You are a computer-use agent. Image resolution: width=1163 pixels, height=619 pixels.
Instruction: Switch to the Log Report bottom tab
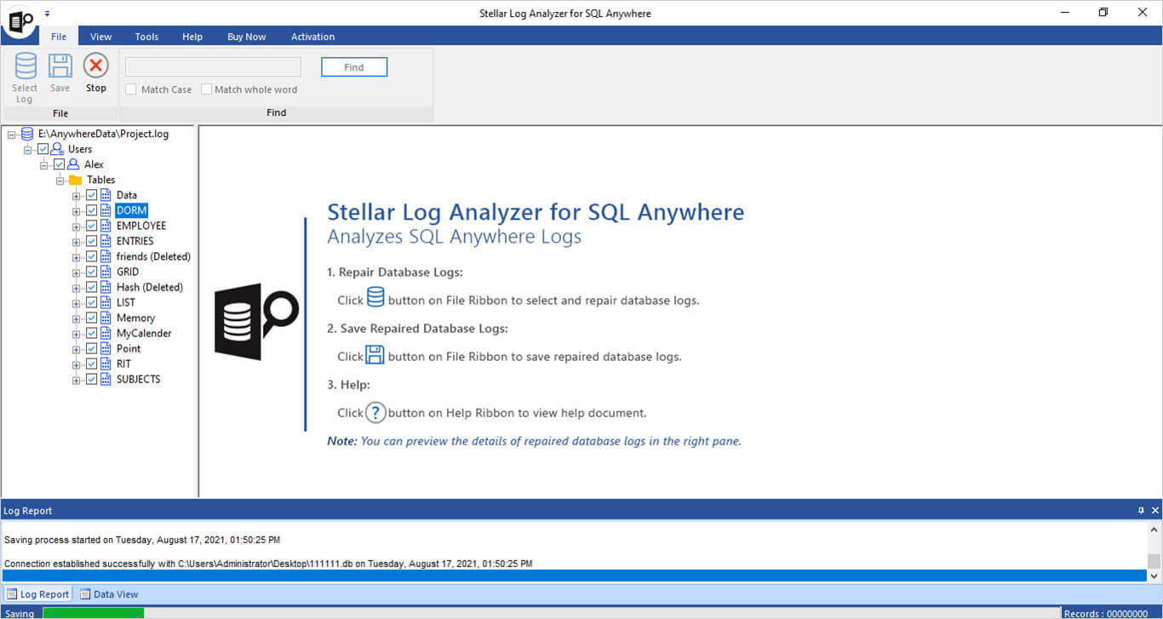(37, 594)
